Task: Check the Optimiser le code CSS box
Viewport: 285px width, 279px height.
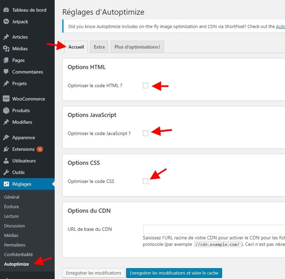Action: click(x=146, y=181)
